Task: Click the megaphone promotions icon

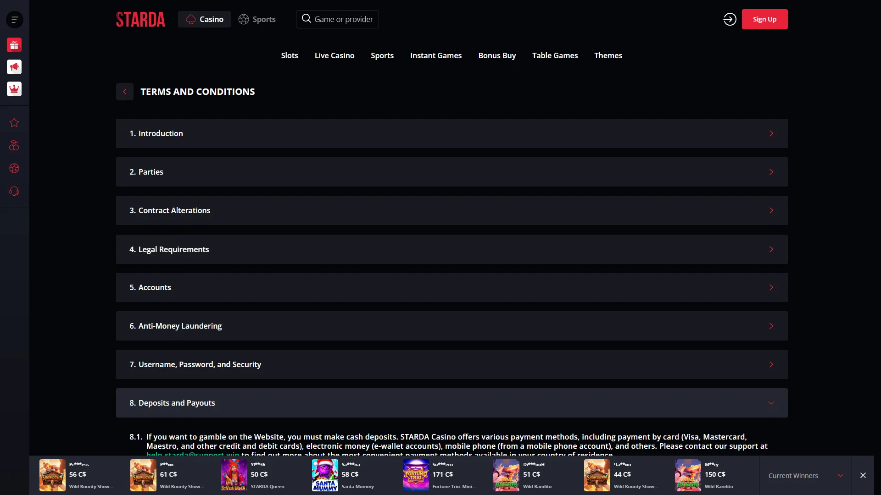Action: 14,67
